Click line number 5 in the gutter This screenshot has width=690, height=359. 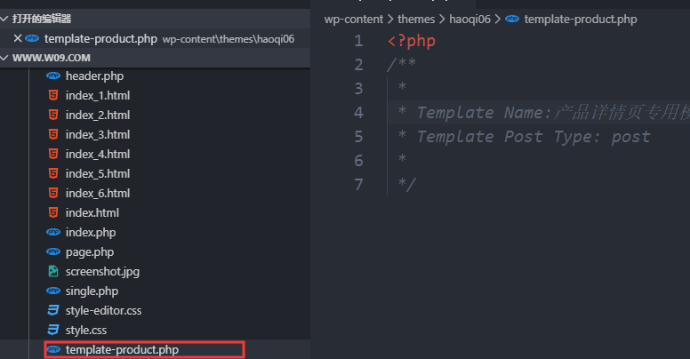coord(358,137)
